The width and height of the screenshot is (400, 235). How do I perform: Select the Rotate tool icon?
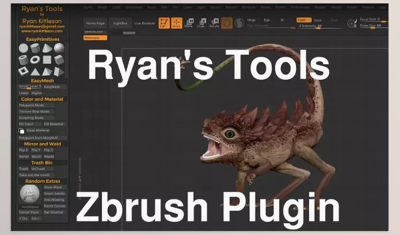point(214,23)
